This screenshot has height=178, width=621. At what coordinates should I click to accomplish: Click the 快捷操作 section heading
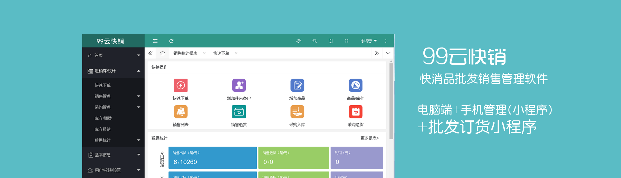click(x=159, y=67)
